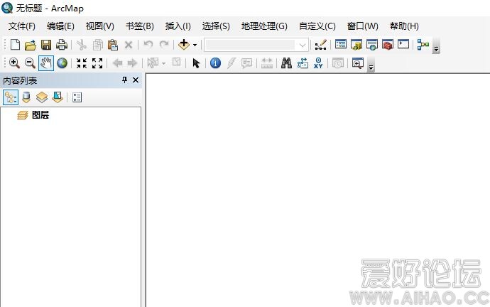Click Fixed Zoom Out arrows
The width and height of the screenshot is (490, 307).
[x=97, y=63]
